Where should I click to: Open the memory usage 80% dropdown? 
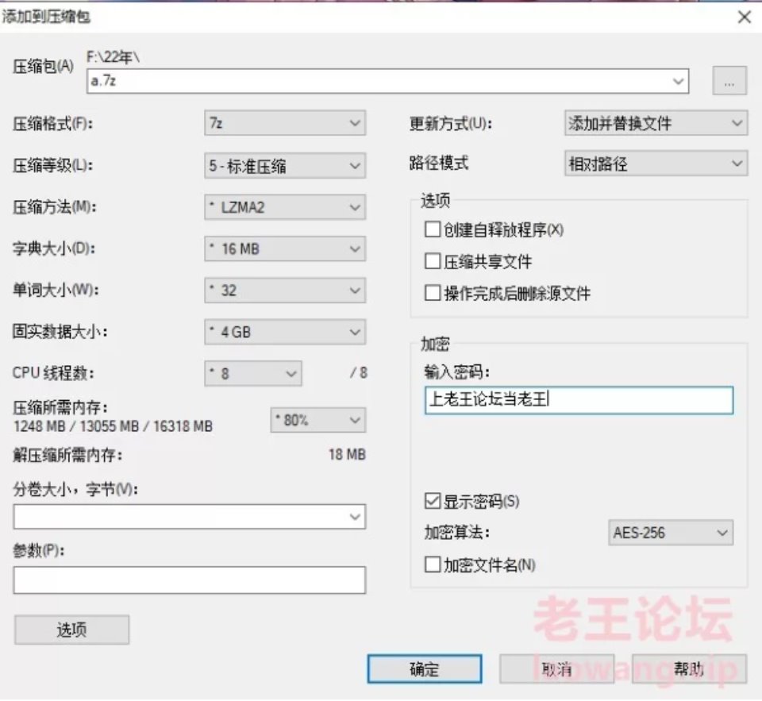318,420
